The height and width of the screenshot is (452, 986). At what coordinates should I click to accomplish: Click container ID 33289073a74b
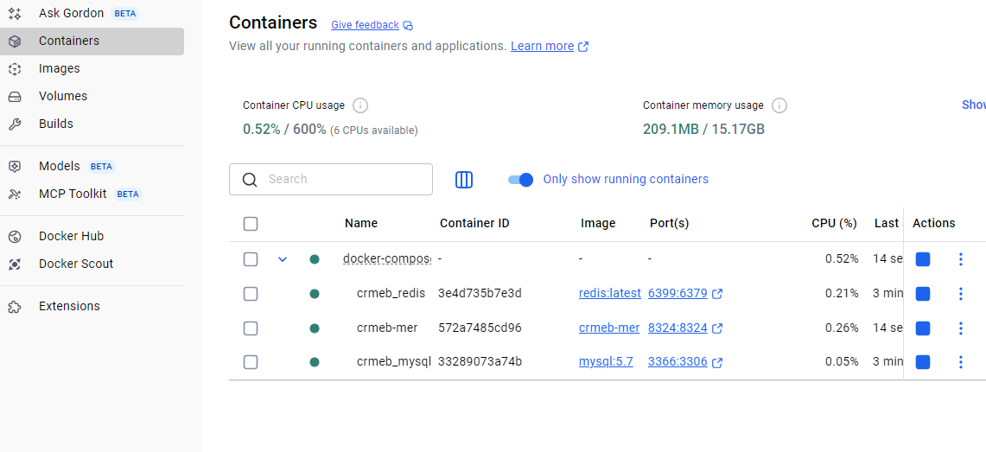tap(480, 361)
